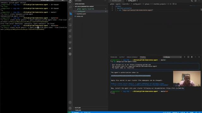
Task: Close the config.yaml editor tab
Action: [x=137, y=1]
